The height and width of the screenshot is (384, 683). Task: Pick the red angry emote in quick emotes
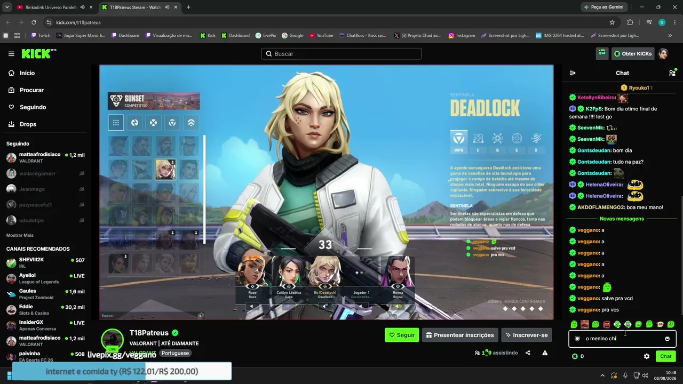(606, 324)
